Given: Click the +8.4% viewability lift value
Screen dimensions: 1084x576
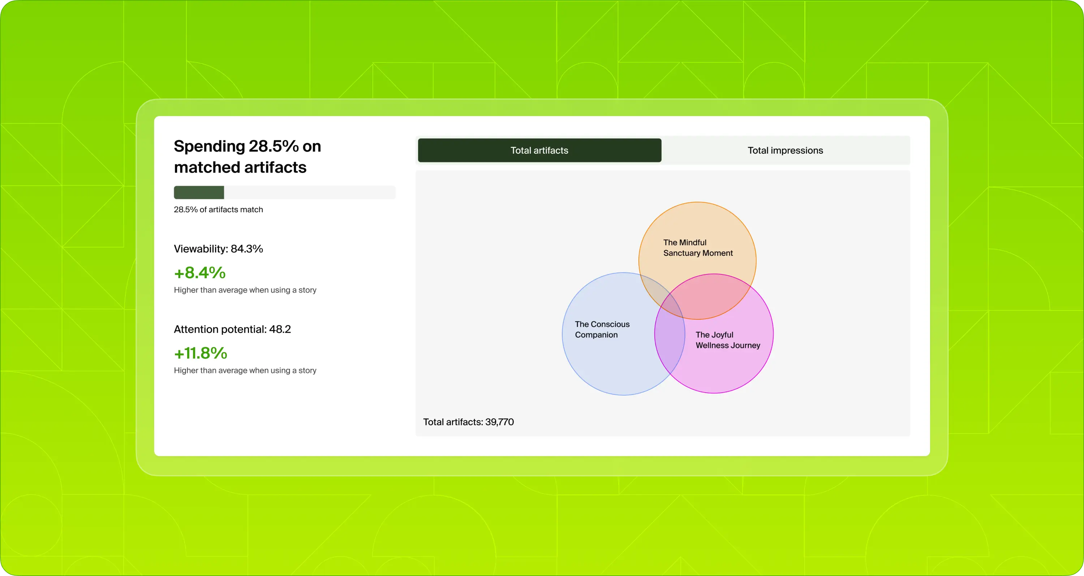Looking at the screenshot, I should (200, 272).
